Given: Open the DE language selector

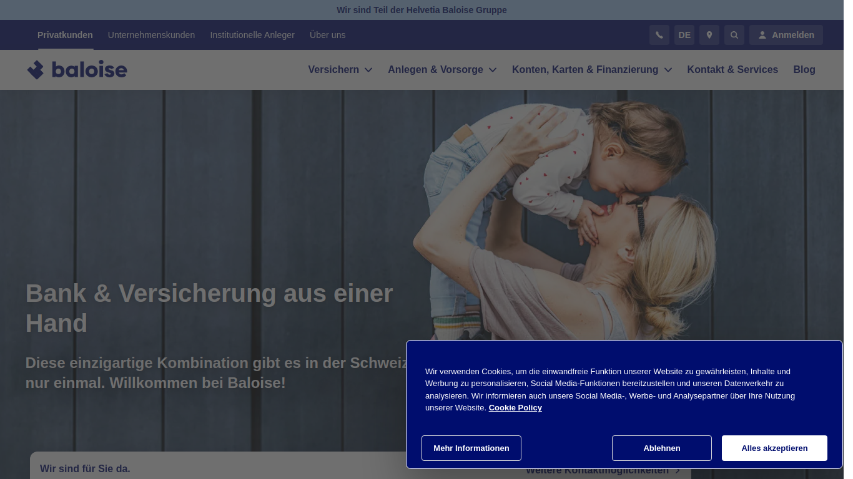Looking at the screenshot, I should (x=684, y=35).
